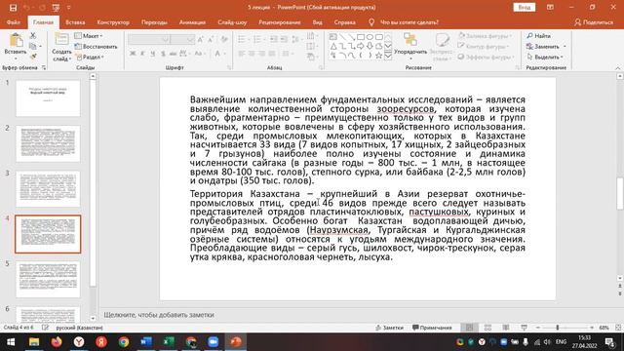Toggle Notes (Заметки) pane in status bar
This screenshot has width=624, height=351.
pos(389,328)
